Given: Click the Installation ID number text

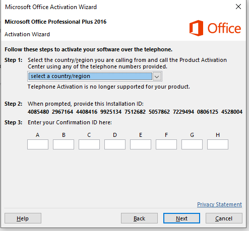Looking at the screenshot, I should (x=135, y=112).
